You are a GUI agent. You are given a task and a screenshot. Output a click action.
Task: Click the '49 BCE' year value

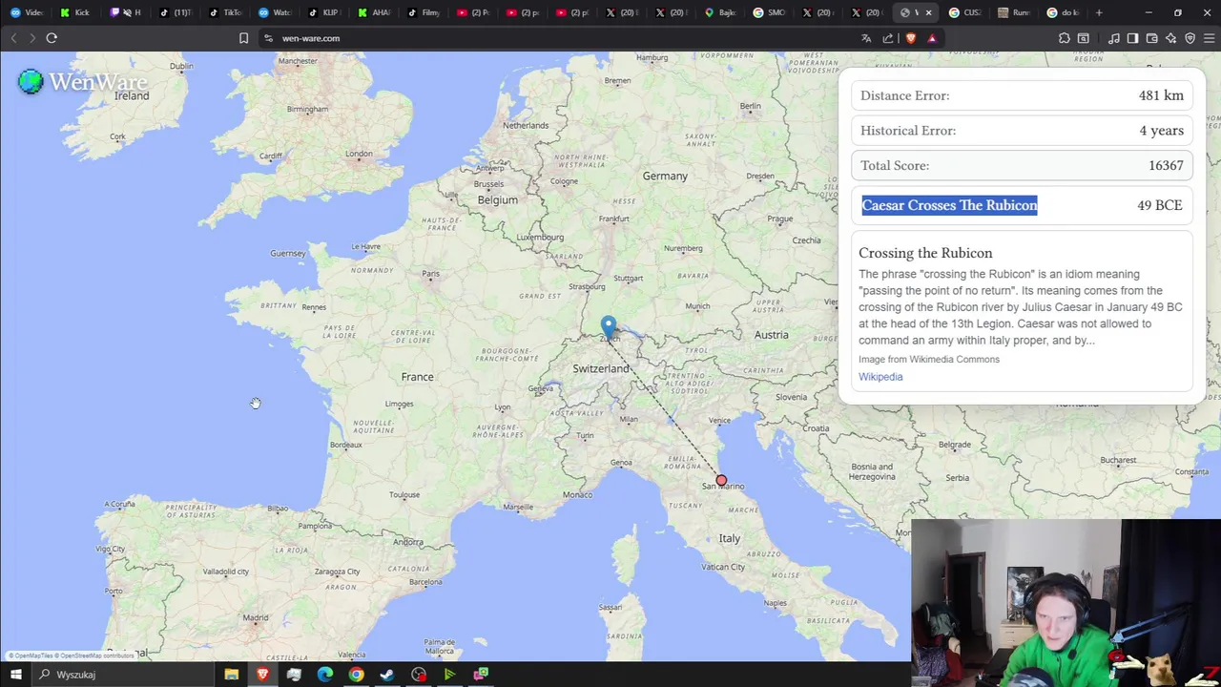click(1159, 205)
